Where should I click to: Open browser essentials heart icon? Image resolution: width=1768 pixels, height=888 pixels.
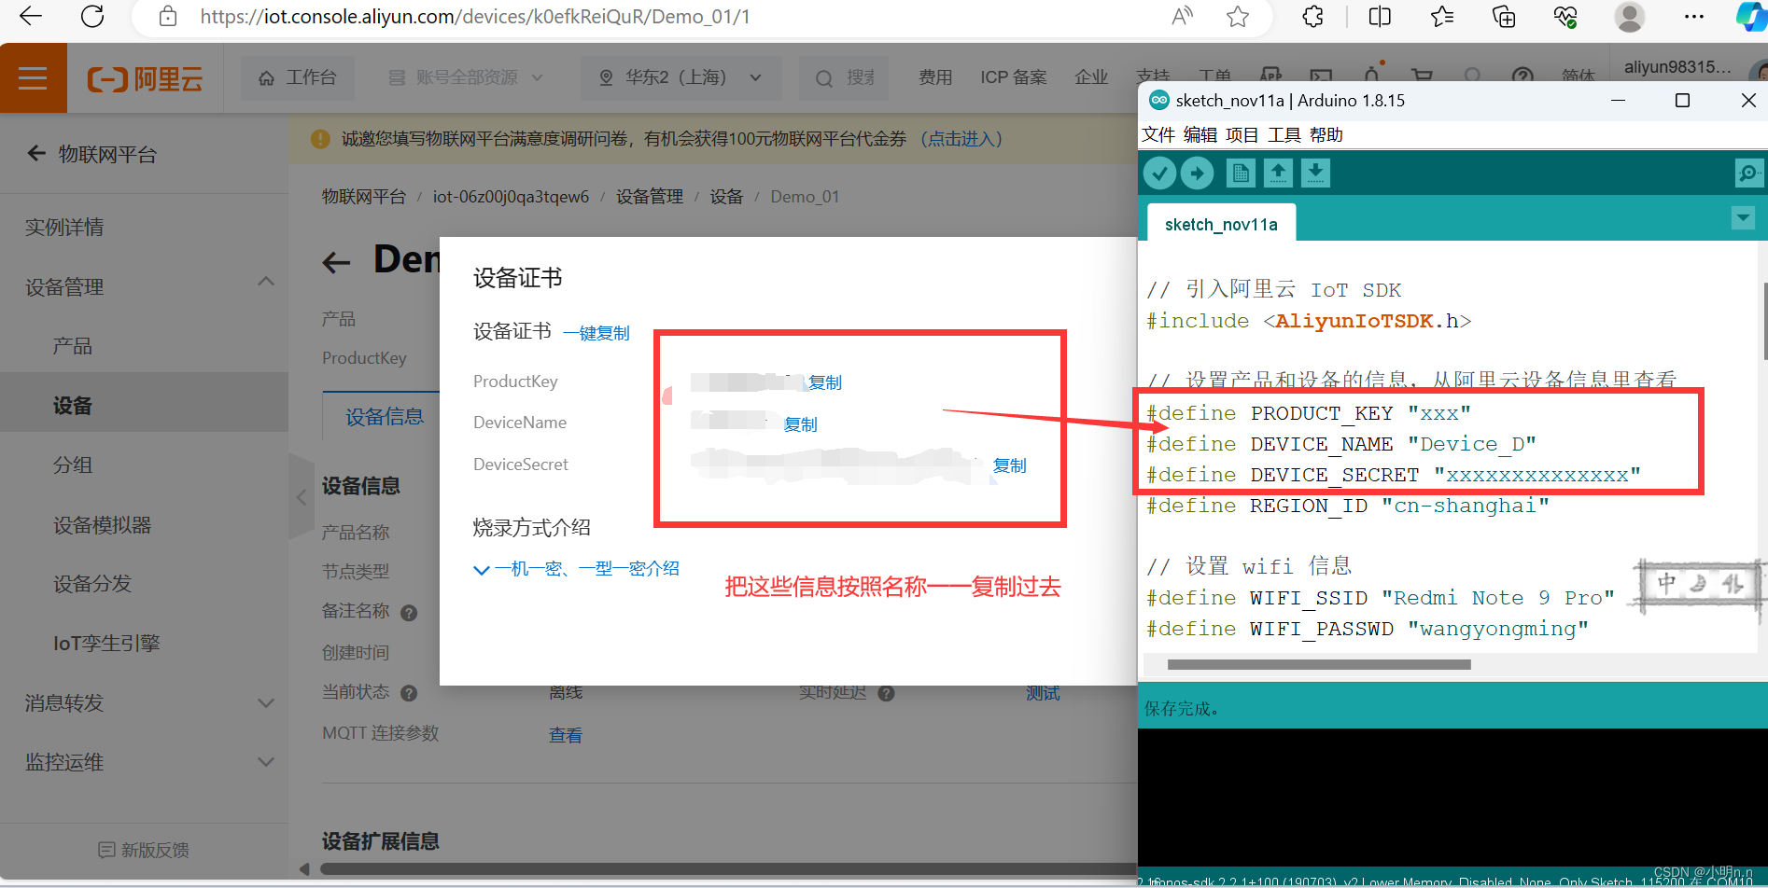click(1565, 16)
